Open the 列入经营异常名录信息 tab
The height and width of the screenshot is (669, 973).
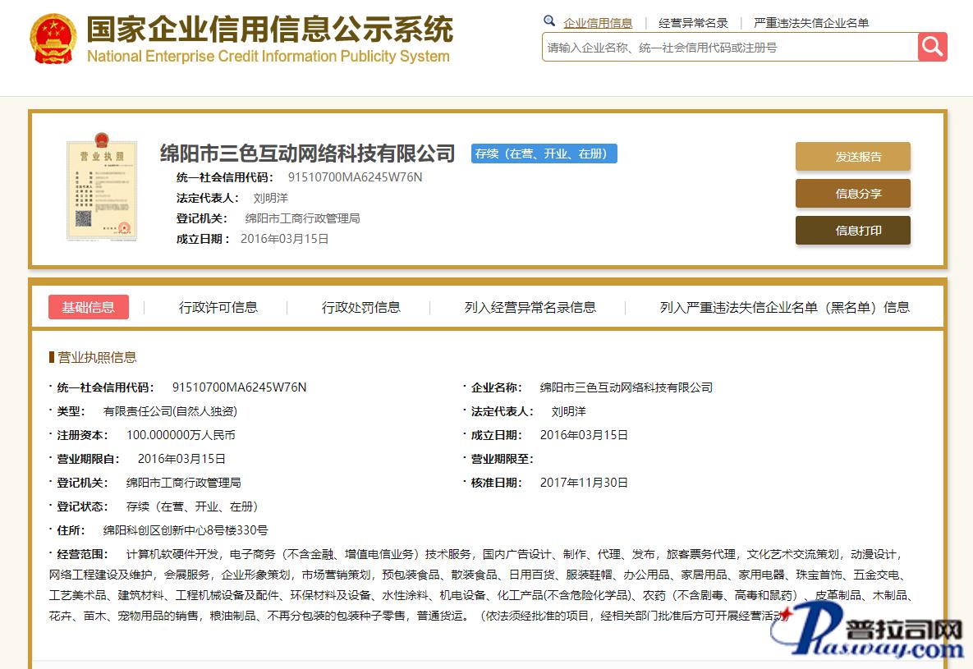tap(530, 307)
